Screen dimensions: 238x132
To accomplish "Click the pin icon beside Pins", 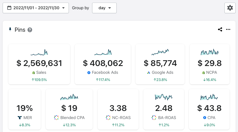I will tap(10, 29).
